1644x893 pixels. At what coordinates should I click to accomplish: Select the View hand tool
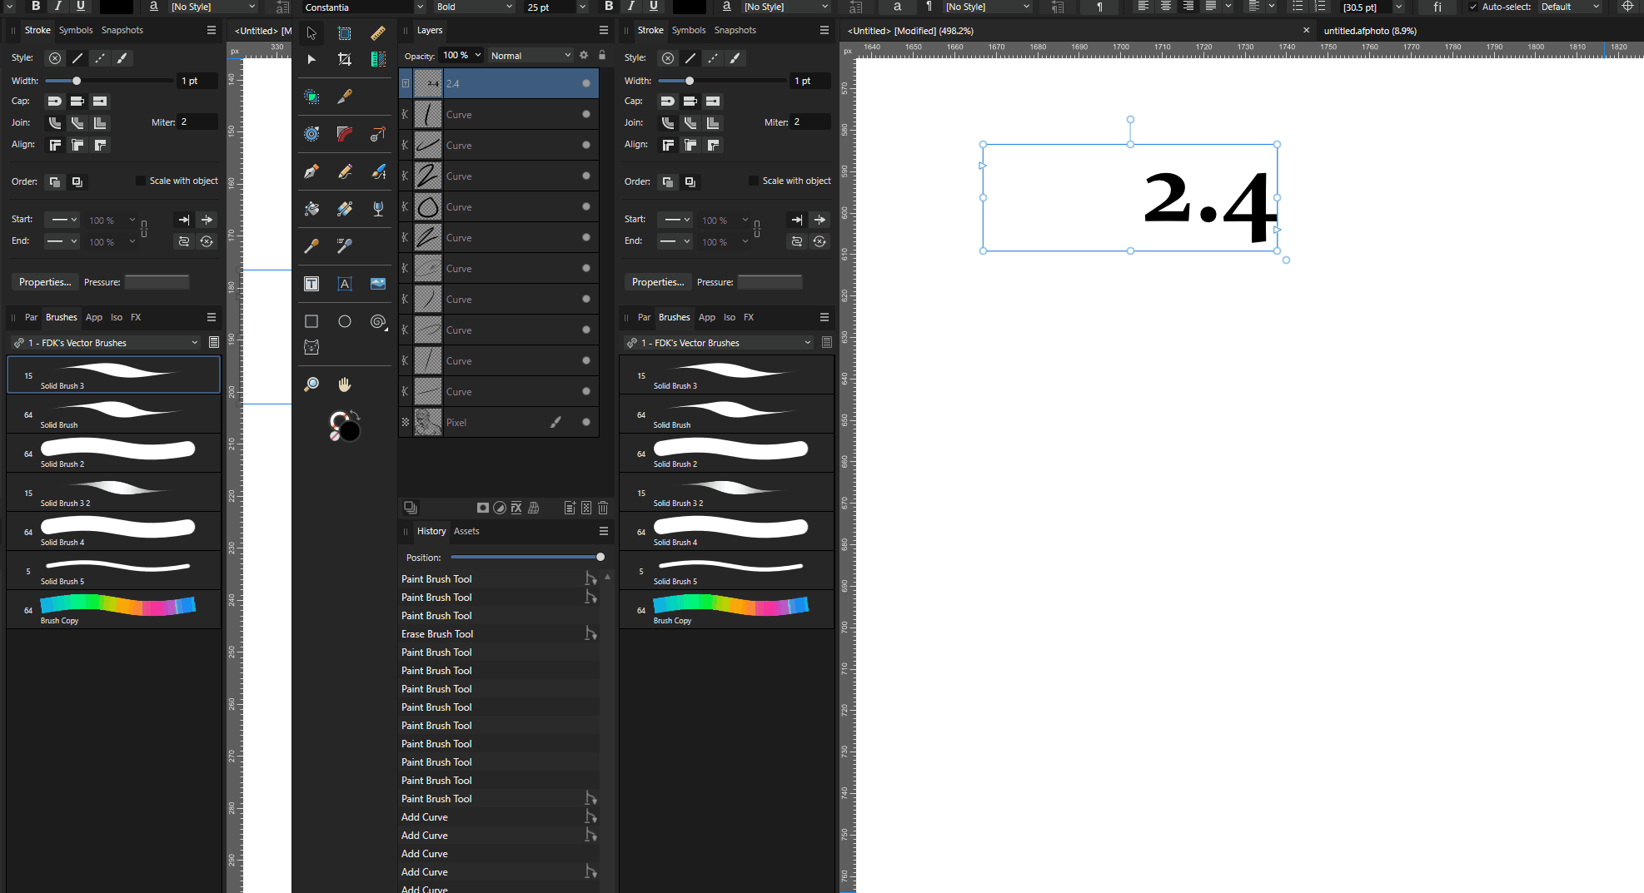tap(345, 384)
